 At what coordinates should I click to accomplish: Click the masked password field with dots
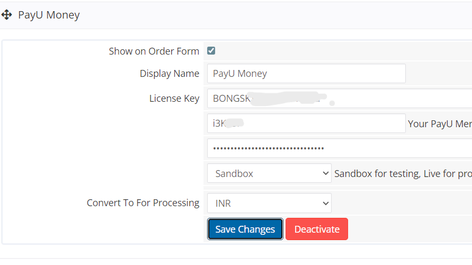pos(339,148)
